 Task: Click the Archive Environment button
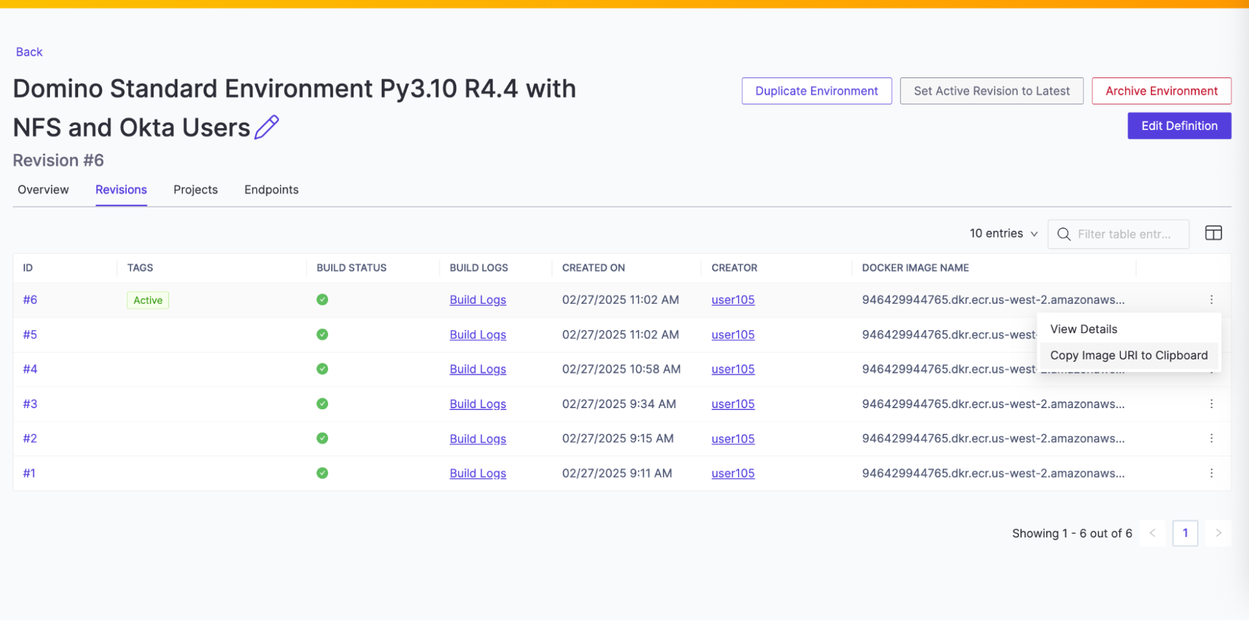pyautogui.click(x=1162, y=91)
